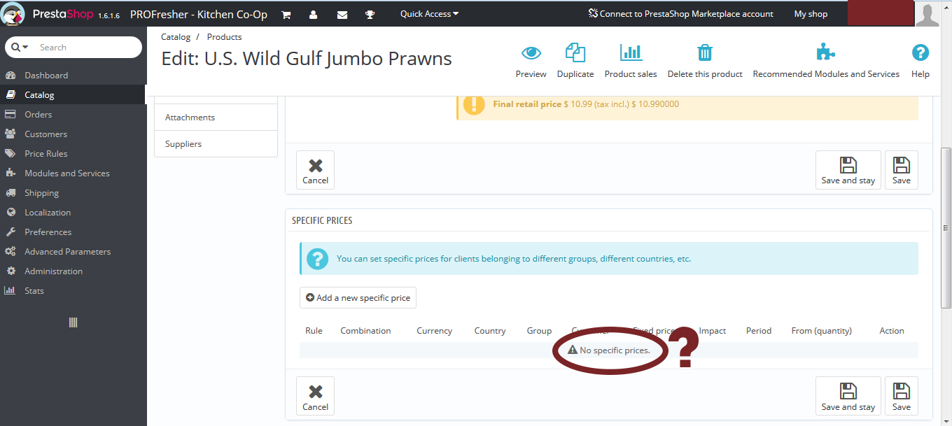The height and width of the screenshot is (426, 952).
Task: Click the Catalog breadcrumb
Action: click(176, 37)
